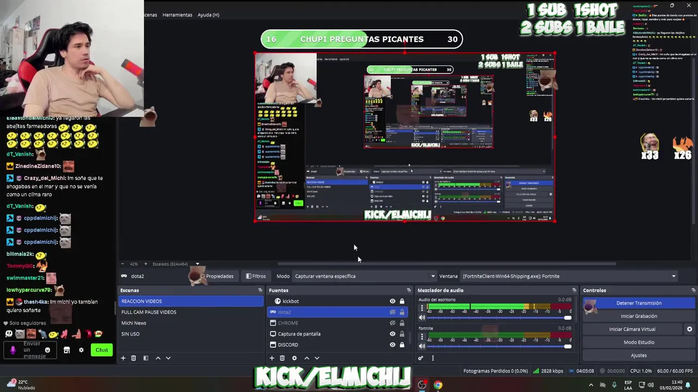The height and width of the screenshot is (392, 698).
Task: Show hidden system tray icons chevron
Action: click(x=591, y=385)
